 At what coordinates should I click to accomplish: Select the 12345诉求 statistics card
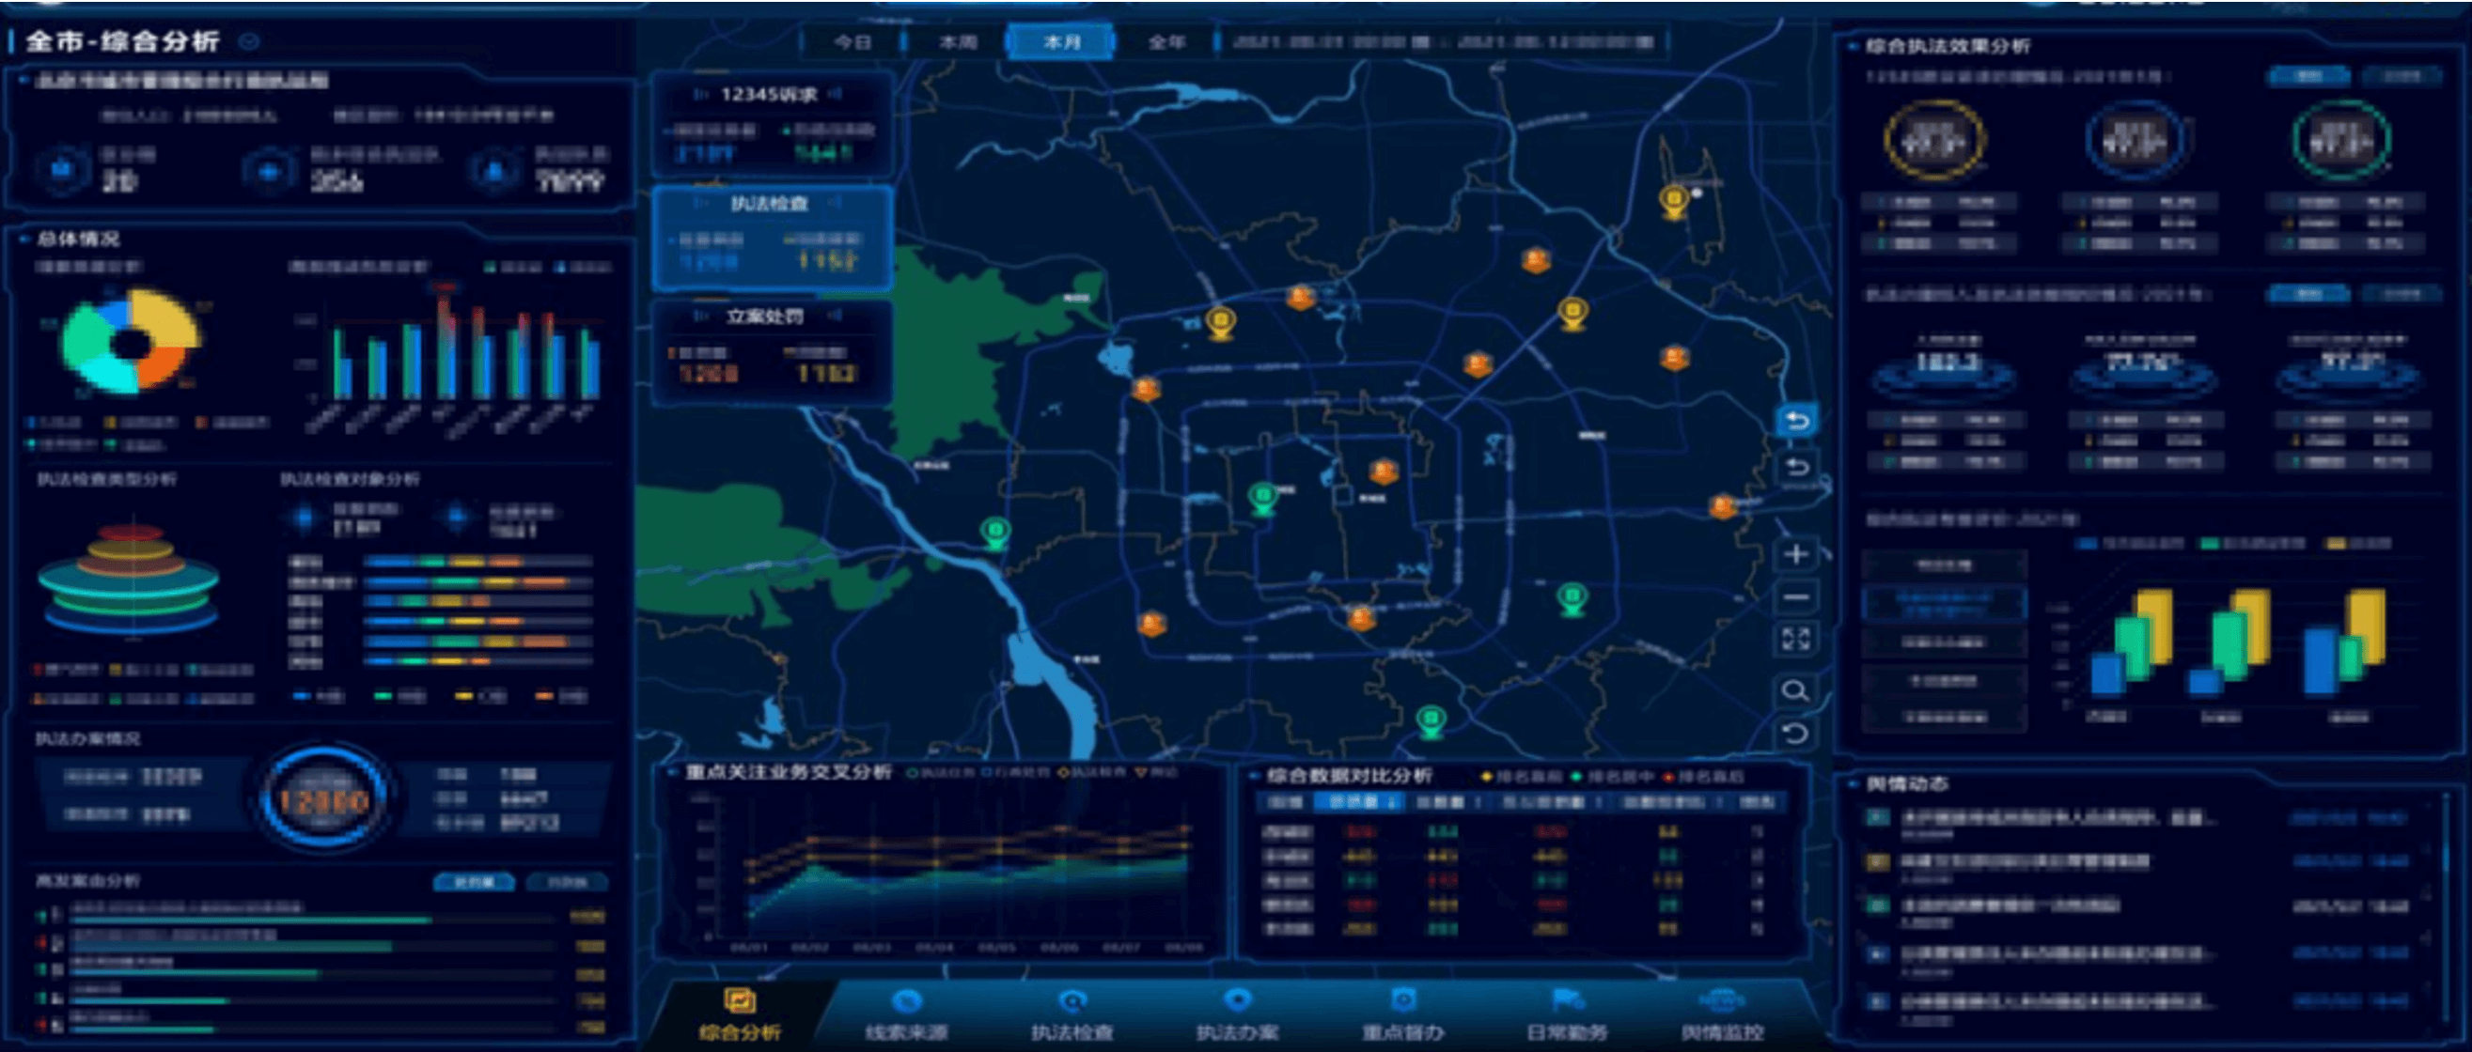773,125
